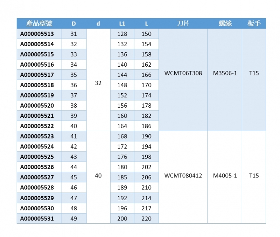Click L1 value 172

click(x=122, y=147)
